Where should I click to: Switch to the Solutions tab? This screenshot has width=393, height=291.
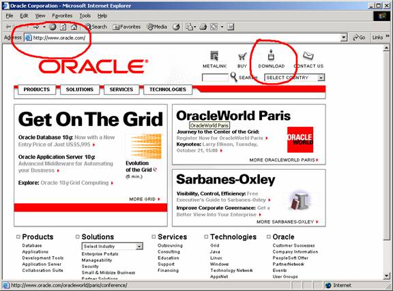coord(80,89)
